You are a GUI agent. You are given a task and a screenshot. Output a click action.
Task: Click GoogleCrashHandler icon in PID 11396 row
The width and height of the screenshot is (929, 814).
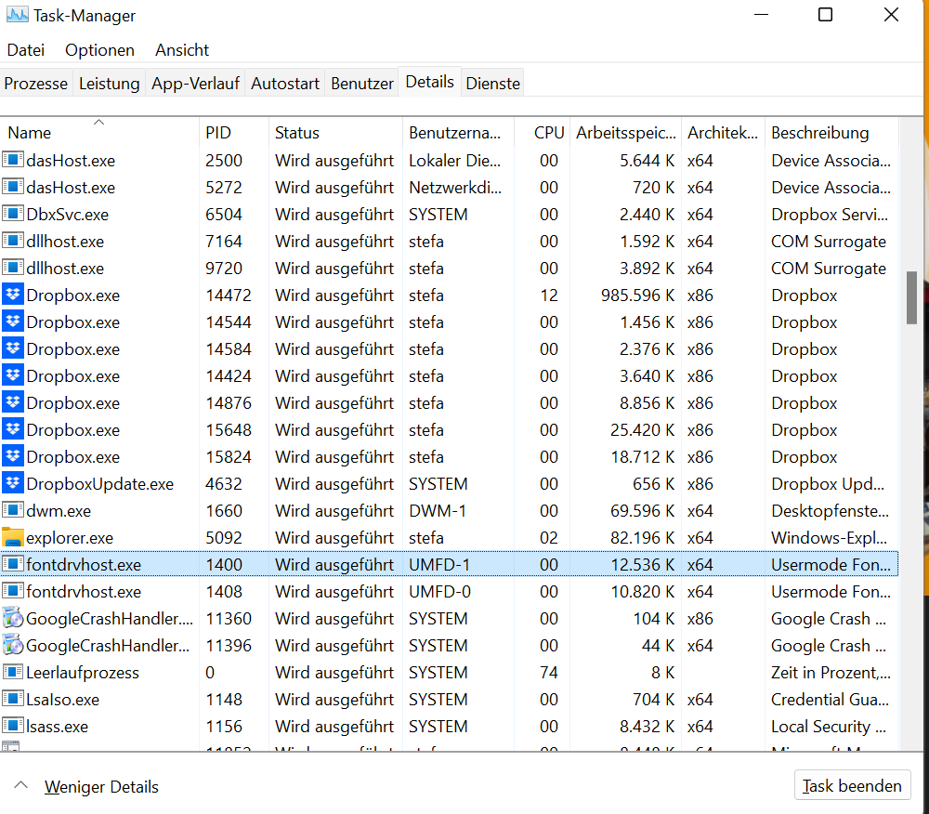[12, 645]
